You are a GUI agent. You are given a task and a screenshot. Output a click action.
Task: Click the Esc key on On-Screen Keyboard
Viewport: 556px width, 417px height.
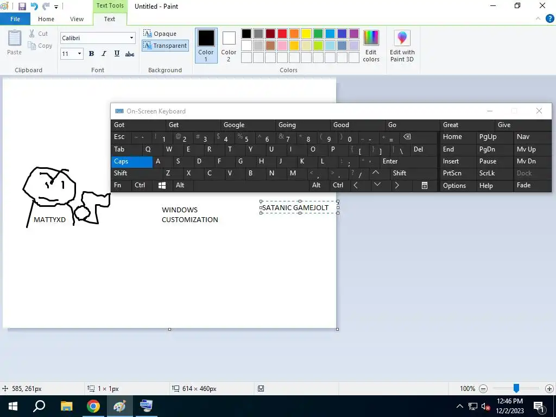point(121,137)
